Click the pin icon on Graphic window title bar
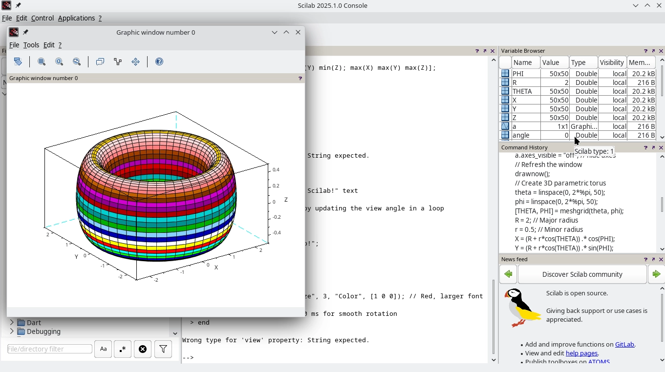 point(26,32)
